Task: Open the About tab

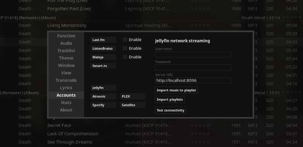Action: [66, 110]
